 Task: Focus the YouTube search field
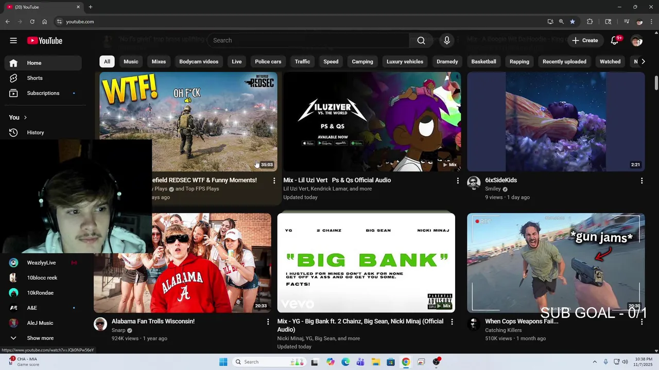[x=308, y=41]
